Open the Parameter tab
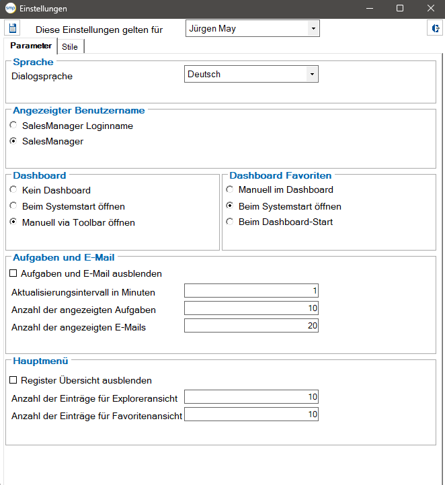Viewport: 445px width, 485px height. [x=31, y=46]
